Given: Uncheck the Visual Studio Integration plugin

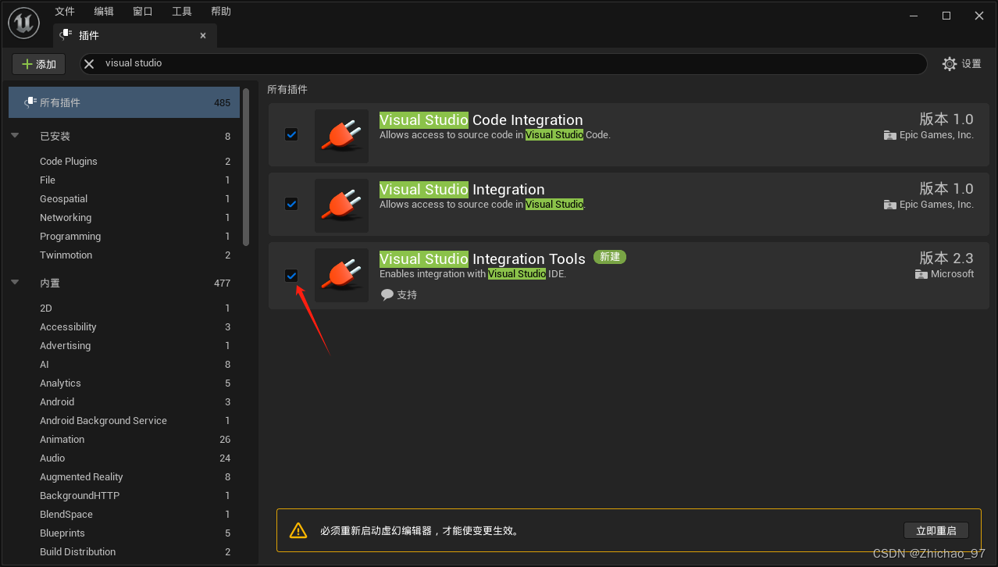Looking at the screenshot, I should pos(291,204).
